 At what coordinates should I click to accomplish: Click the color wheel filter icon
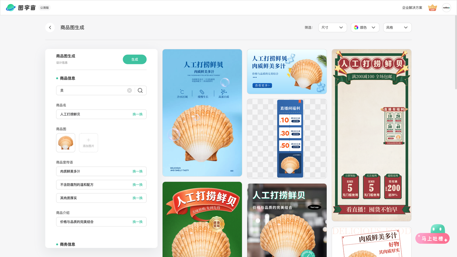pos(356,27)
